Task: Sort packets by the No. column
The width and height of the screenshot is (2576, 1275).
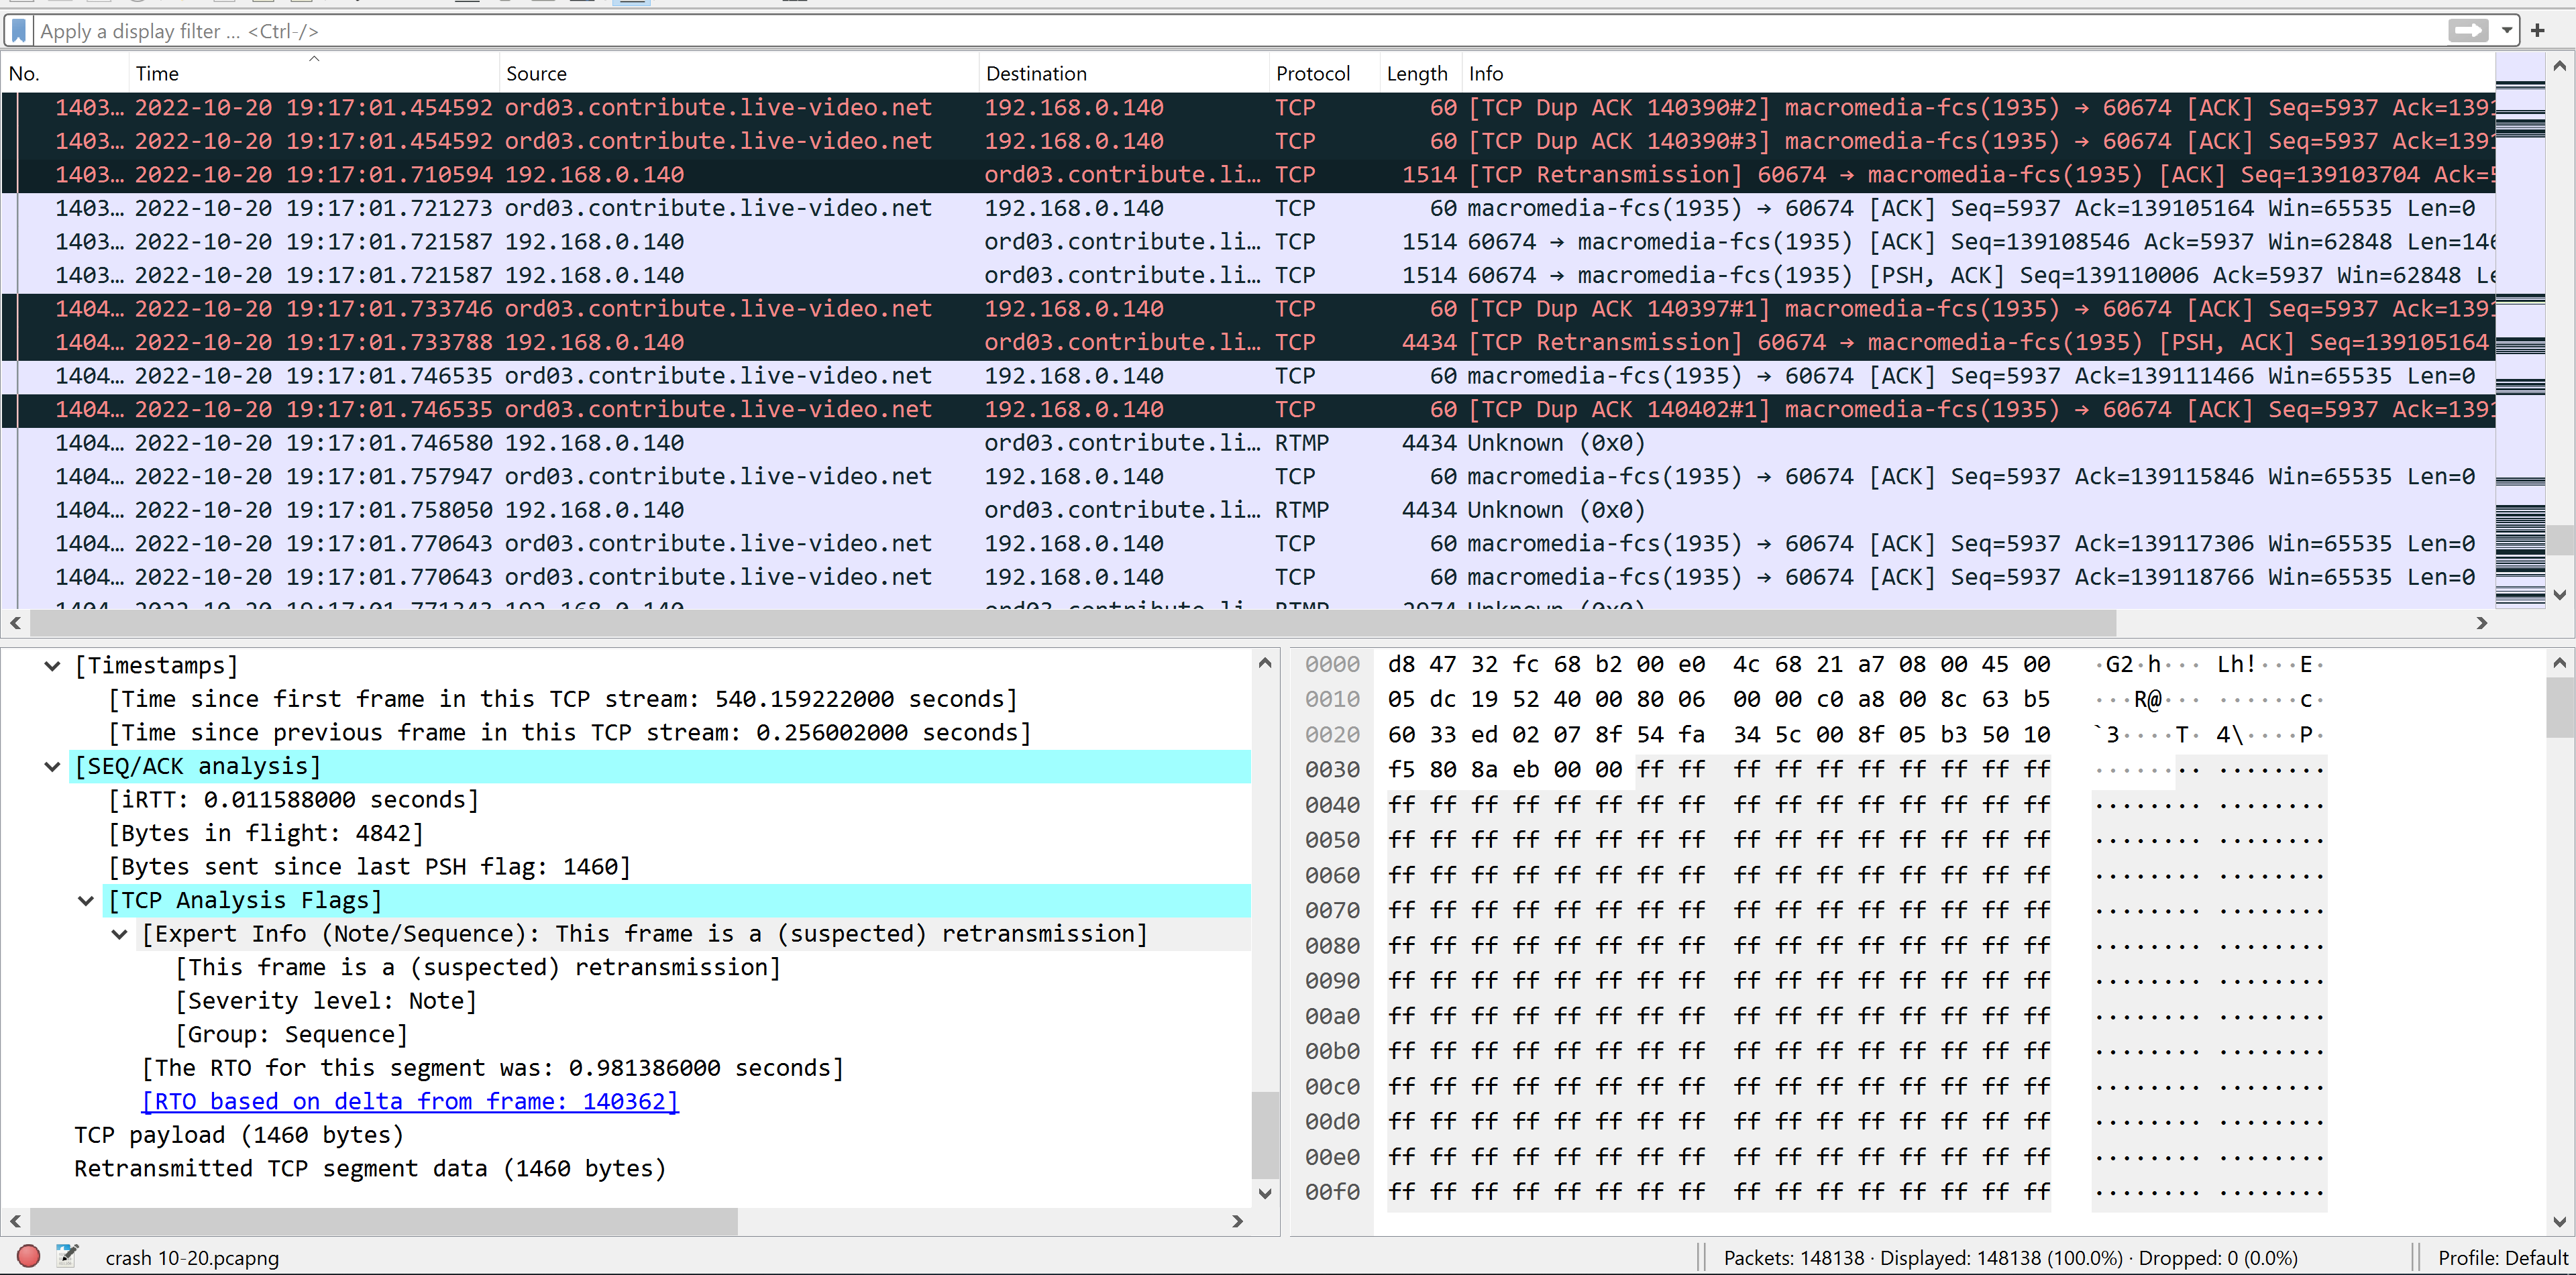Action: pos(65,73)
